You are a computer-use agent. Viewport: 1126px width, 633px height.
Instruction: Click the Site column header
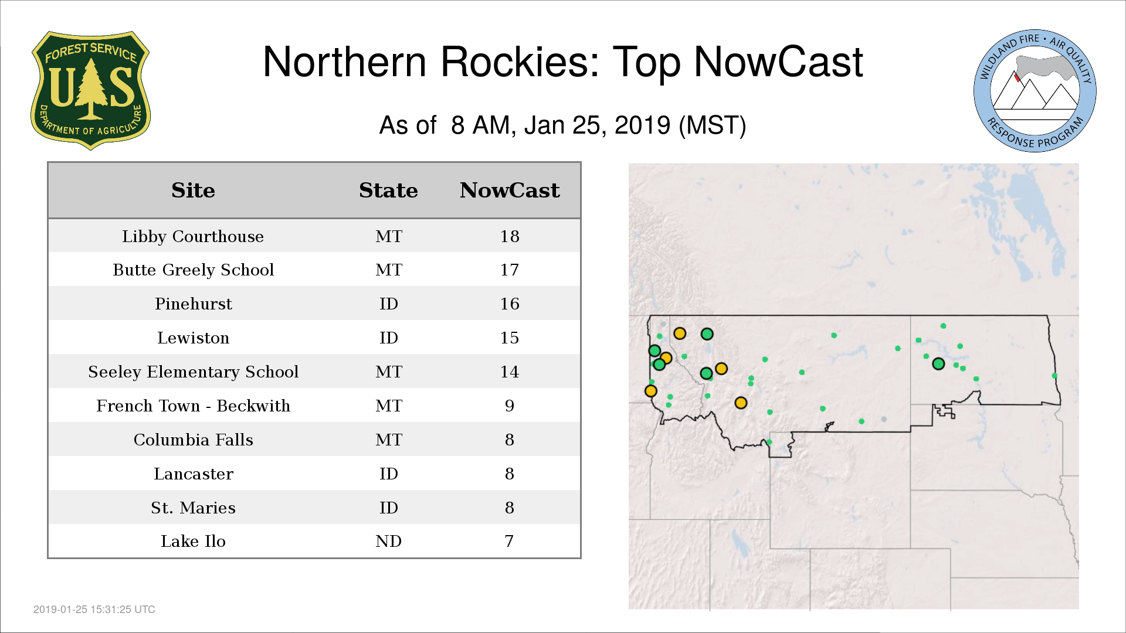pyautogui.click(x=193, y=190)
